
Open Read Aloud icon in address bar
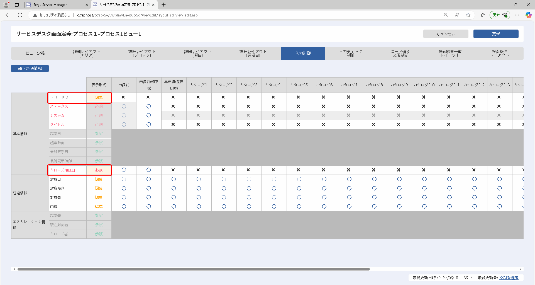457,15
